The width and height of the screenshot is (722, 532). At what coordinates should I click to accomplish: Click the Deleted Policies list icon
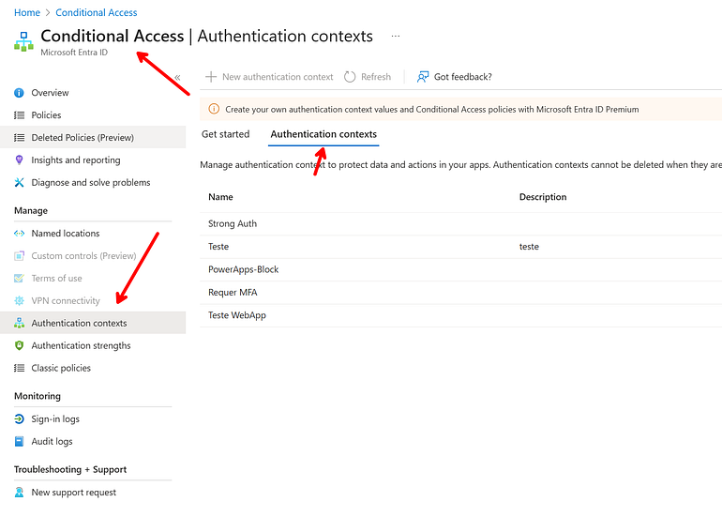coord(19,138)
